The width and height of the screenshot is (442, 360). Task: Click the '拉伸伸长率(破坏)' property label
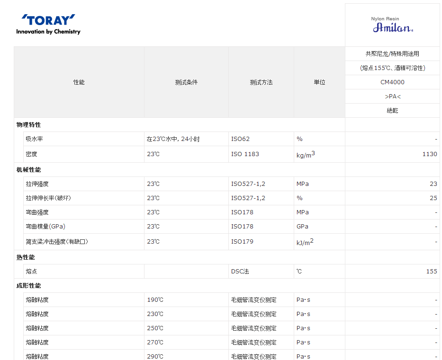[x=48, y=198]
